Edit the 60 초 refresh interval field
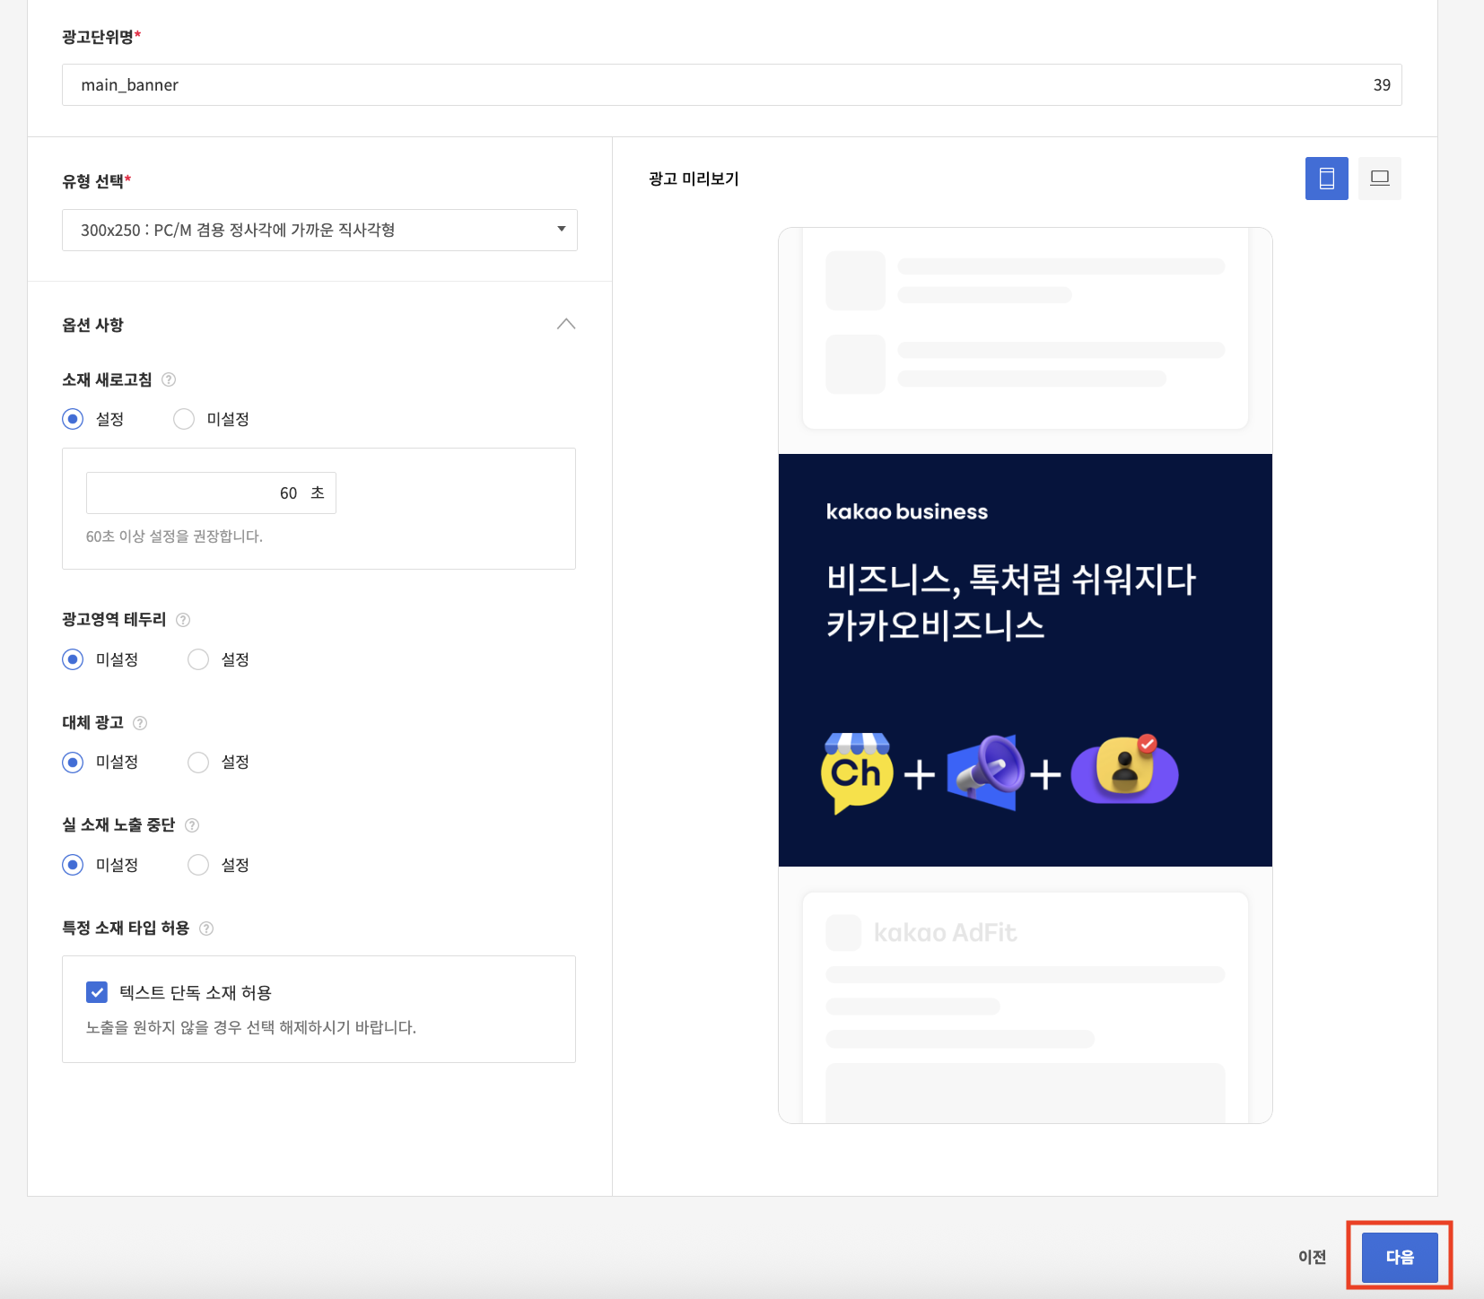The width and height of the screenshot is (1484, 1299). (x=211, y=493)
